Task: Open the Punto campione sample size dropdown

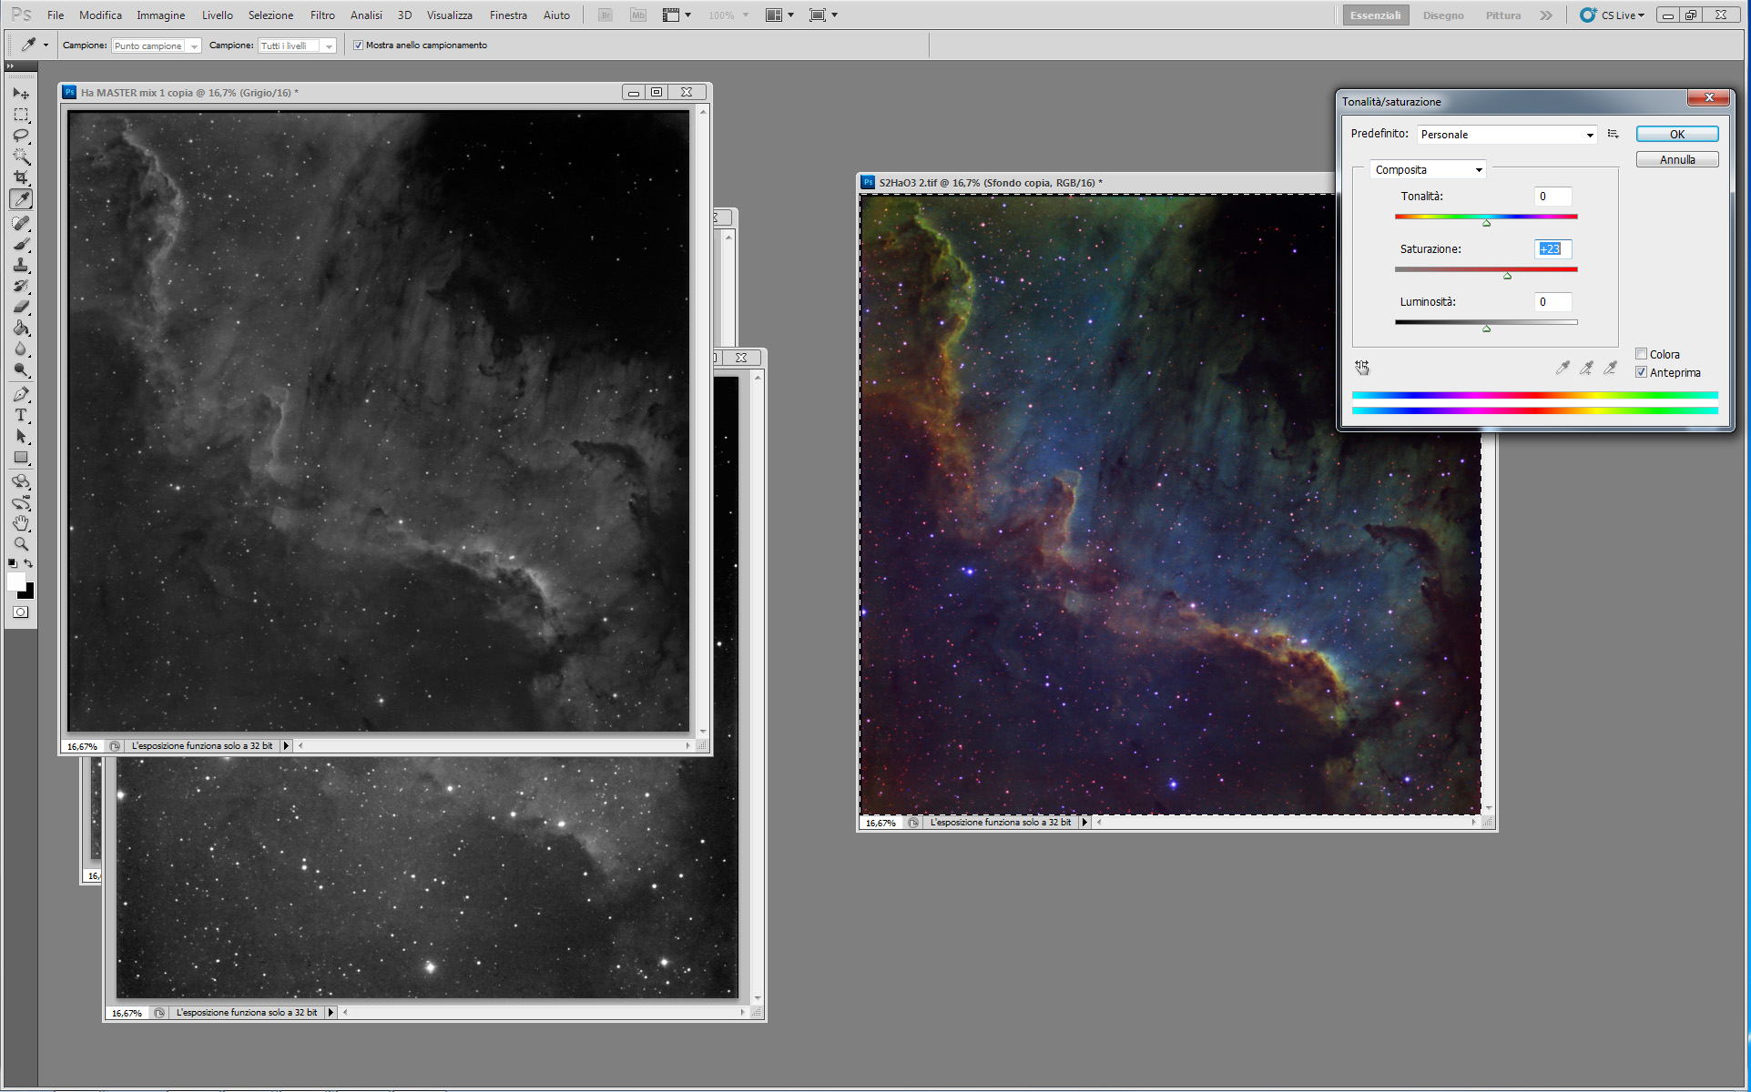Action: (x=156, y=45)
